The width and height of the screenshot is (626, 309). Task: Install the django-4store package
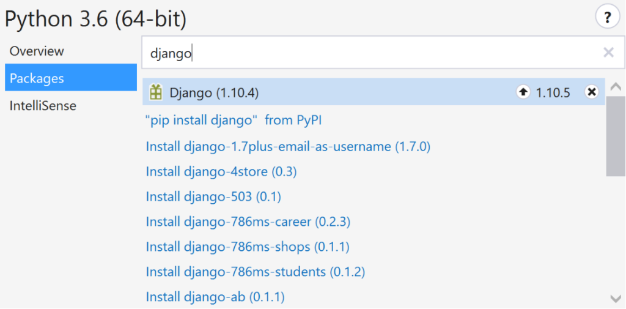[x=221, y=172]
